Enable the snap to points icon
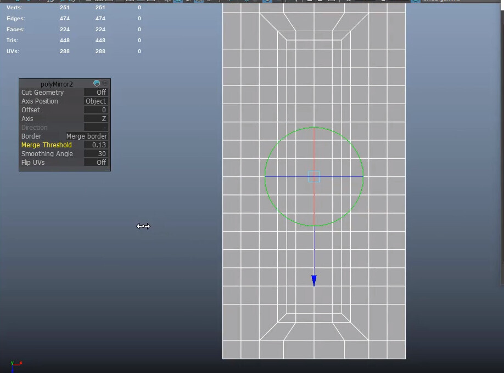504x373 pixels. pyautogui.click(x=188, y=2)
